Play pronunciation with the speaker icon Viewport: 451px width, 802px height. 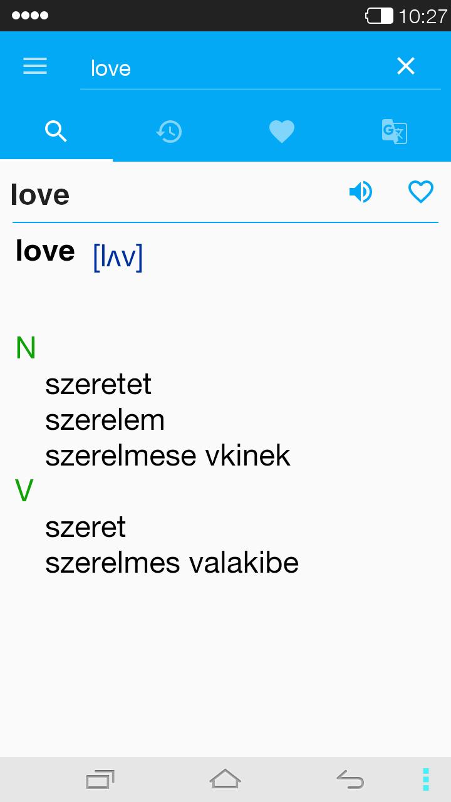point(361,192)
